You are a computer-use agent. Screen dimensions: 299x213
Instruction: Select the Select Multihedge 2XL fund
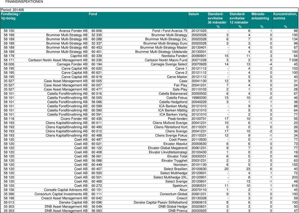pos(170,178)
